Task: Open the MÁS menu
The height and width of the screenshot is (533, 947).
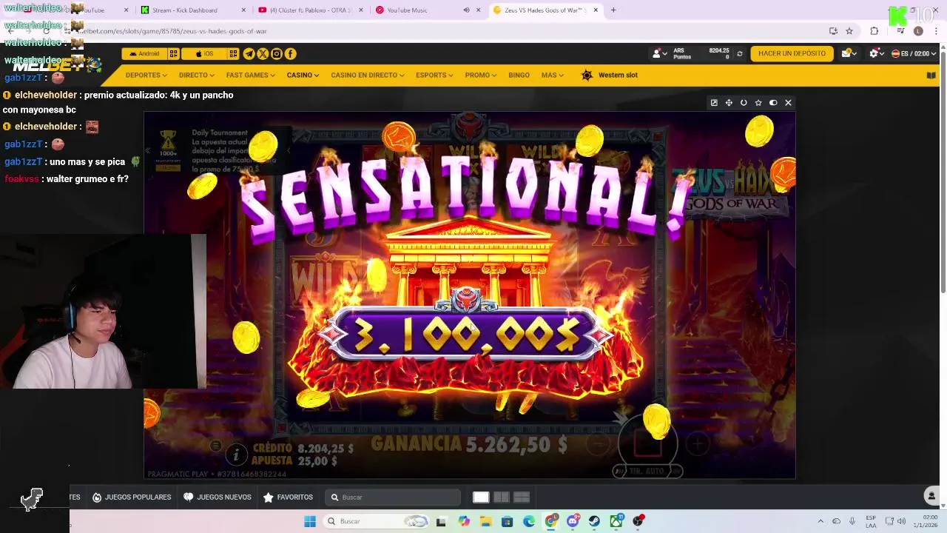Action: pyautogui.click(x=552, y=75)
